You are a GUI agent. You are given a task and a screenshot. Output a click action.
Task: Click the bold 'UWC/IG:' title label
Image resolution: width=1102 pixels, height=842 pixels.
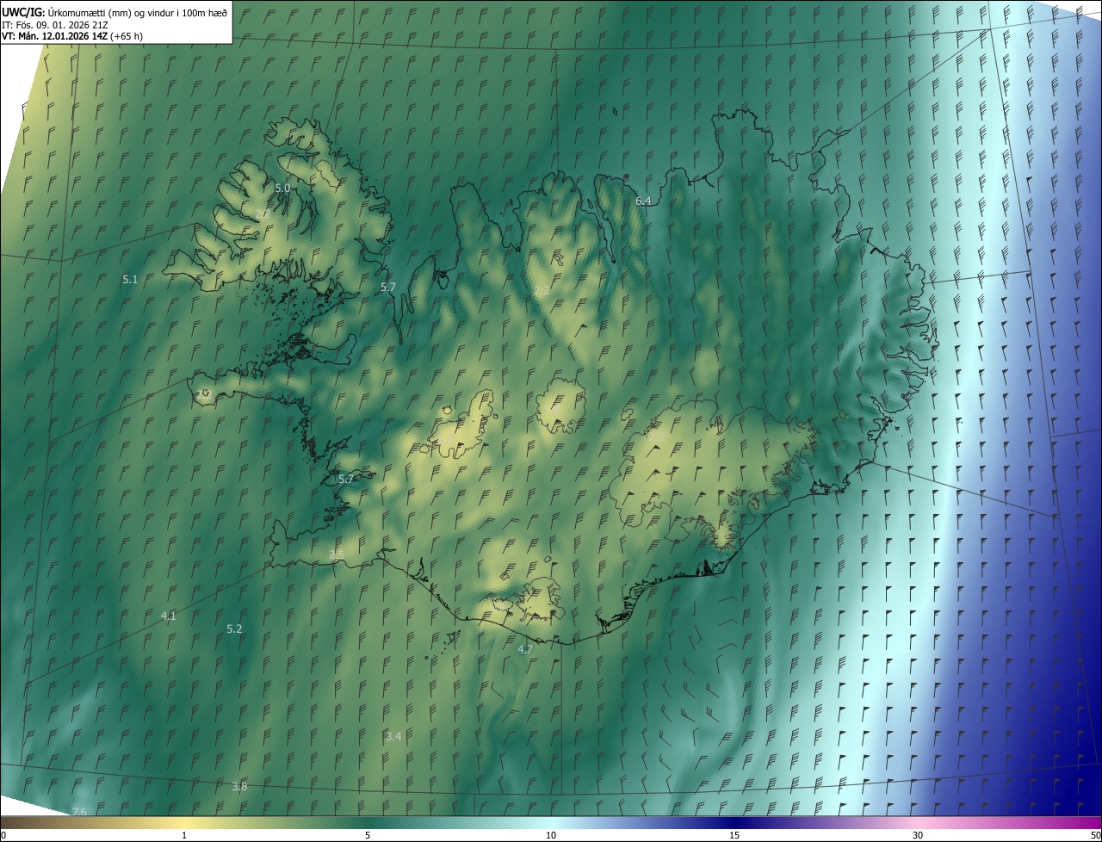tap(23, 11)
